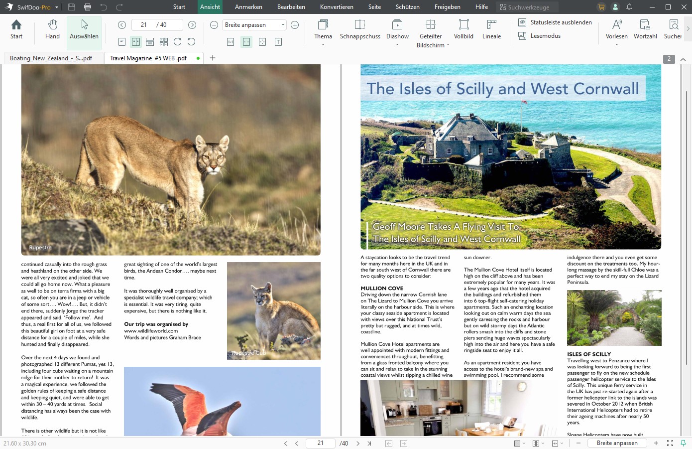Go to previous page with toolbar arrow
The height and width of the screenshot is (449, 692).
tap(122, 25)
